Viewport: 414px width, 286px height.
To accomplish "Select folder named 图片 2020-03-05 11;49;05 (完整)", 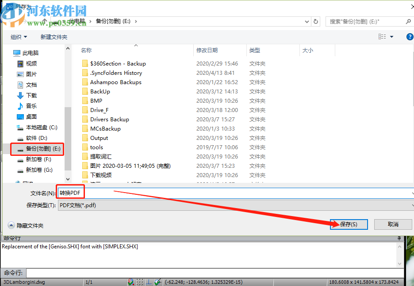I will pos(130,166).
